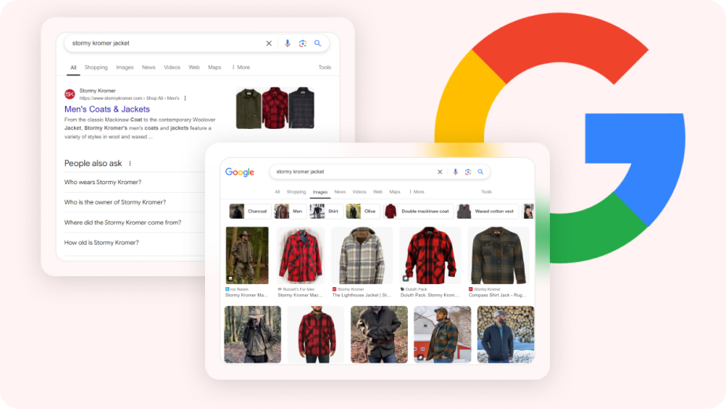Open the Men's Coats & Jackets link
726x409 pixels.
click(107, 109)
